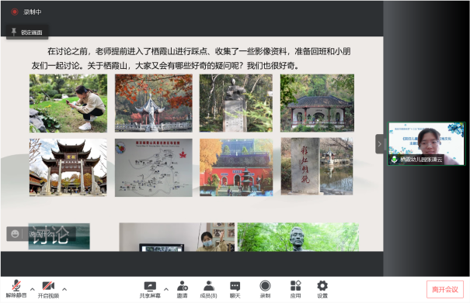Turn on the camera (开启视频)
Image resolution: width=470 pixels, height=303 pixels.
(x=48, y=289)
